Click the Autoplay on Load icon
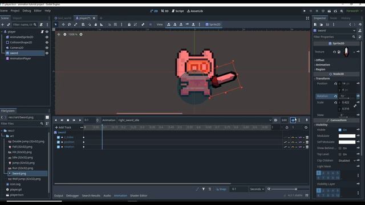The width and height of the screenshot is (365, 205). click(x=275, y=120)
